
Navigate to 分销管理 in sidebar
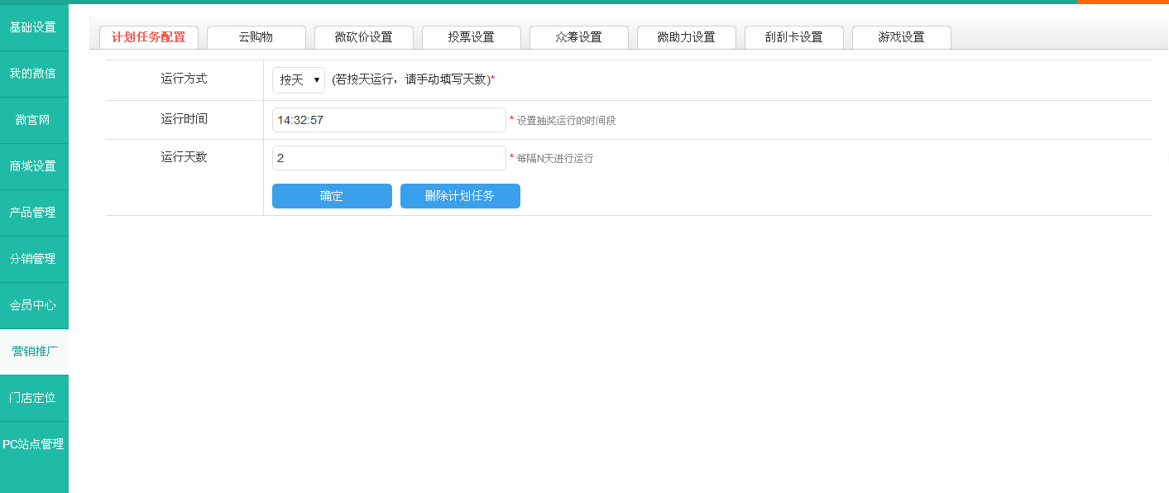point(33,259)
